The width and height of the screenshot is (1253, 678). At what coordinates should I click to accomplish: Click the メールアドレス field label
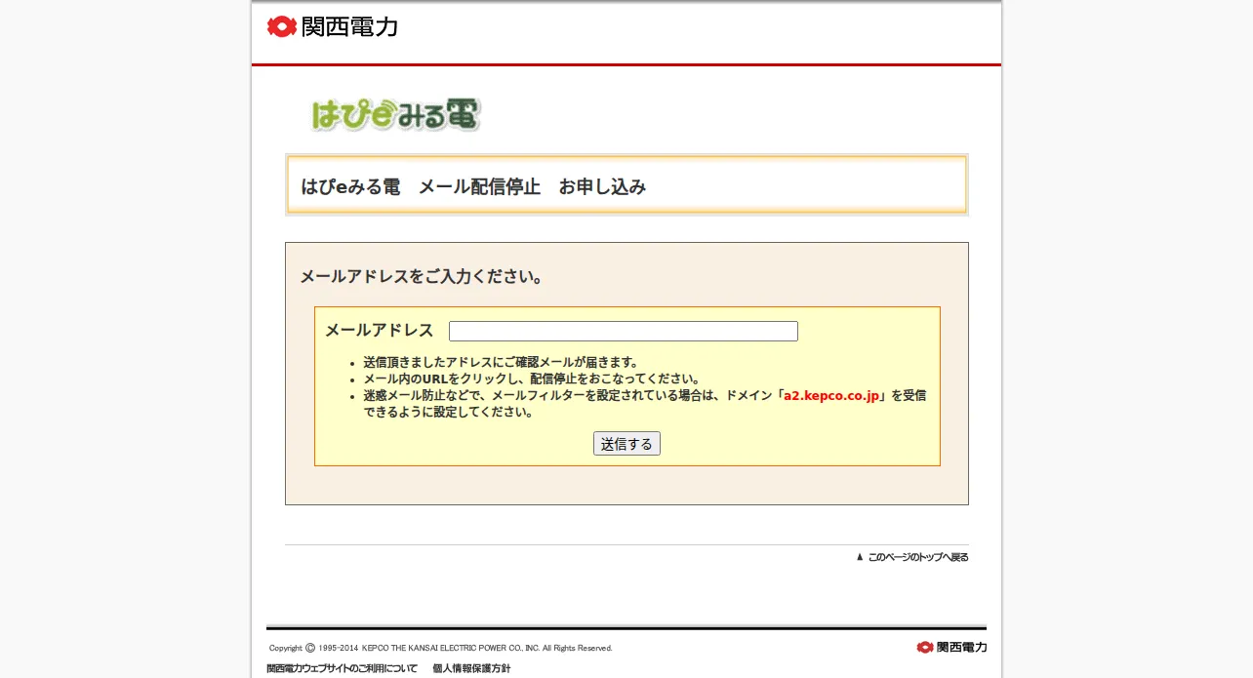pos(379,331)
